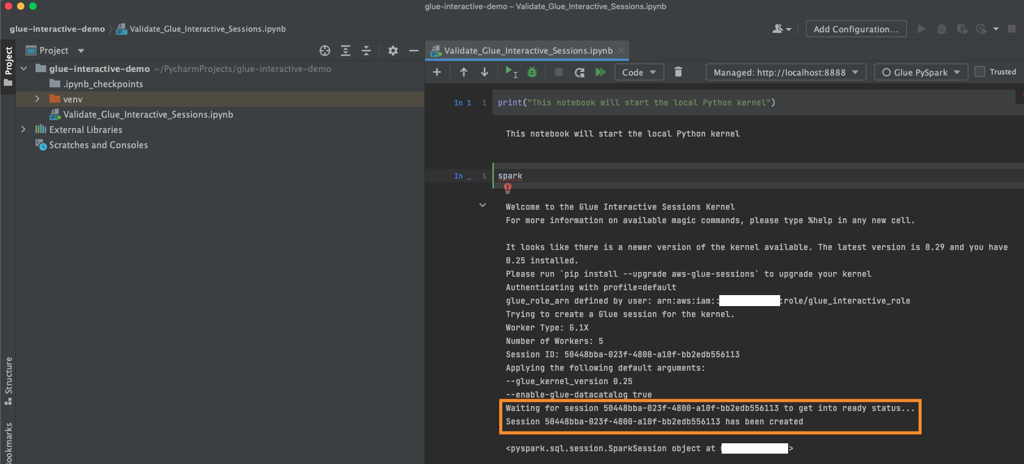The height and width of the screenshot is (464, 1024).
Task: Move the cell up with the up arrow
Action: pos(464,72)
